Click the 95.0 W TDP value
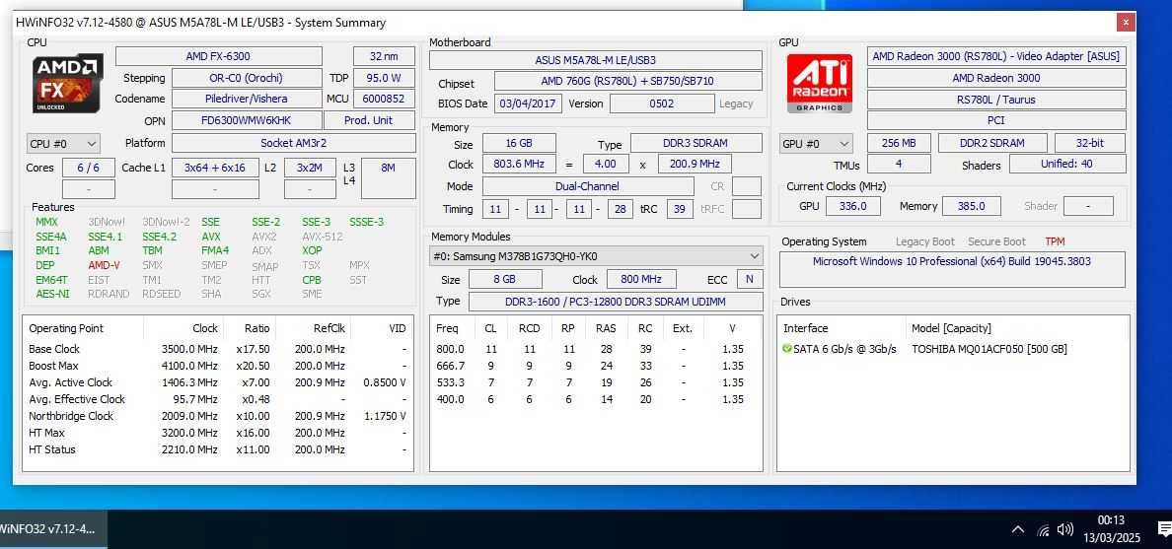The image size is (1172, 549). click(x=384, y=78)
